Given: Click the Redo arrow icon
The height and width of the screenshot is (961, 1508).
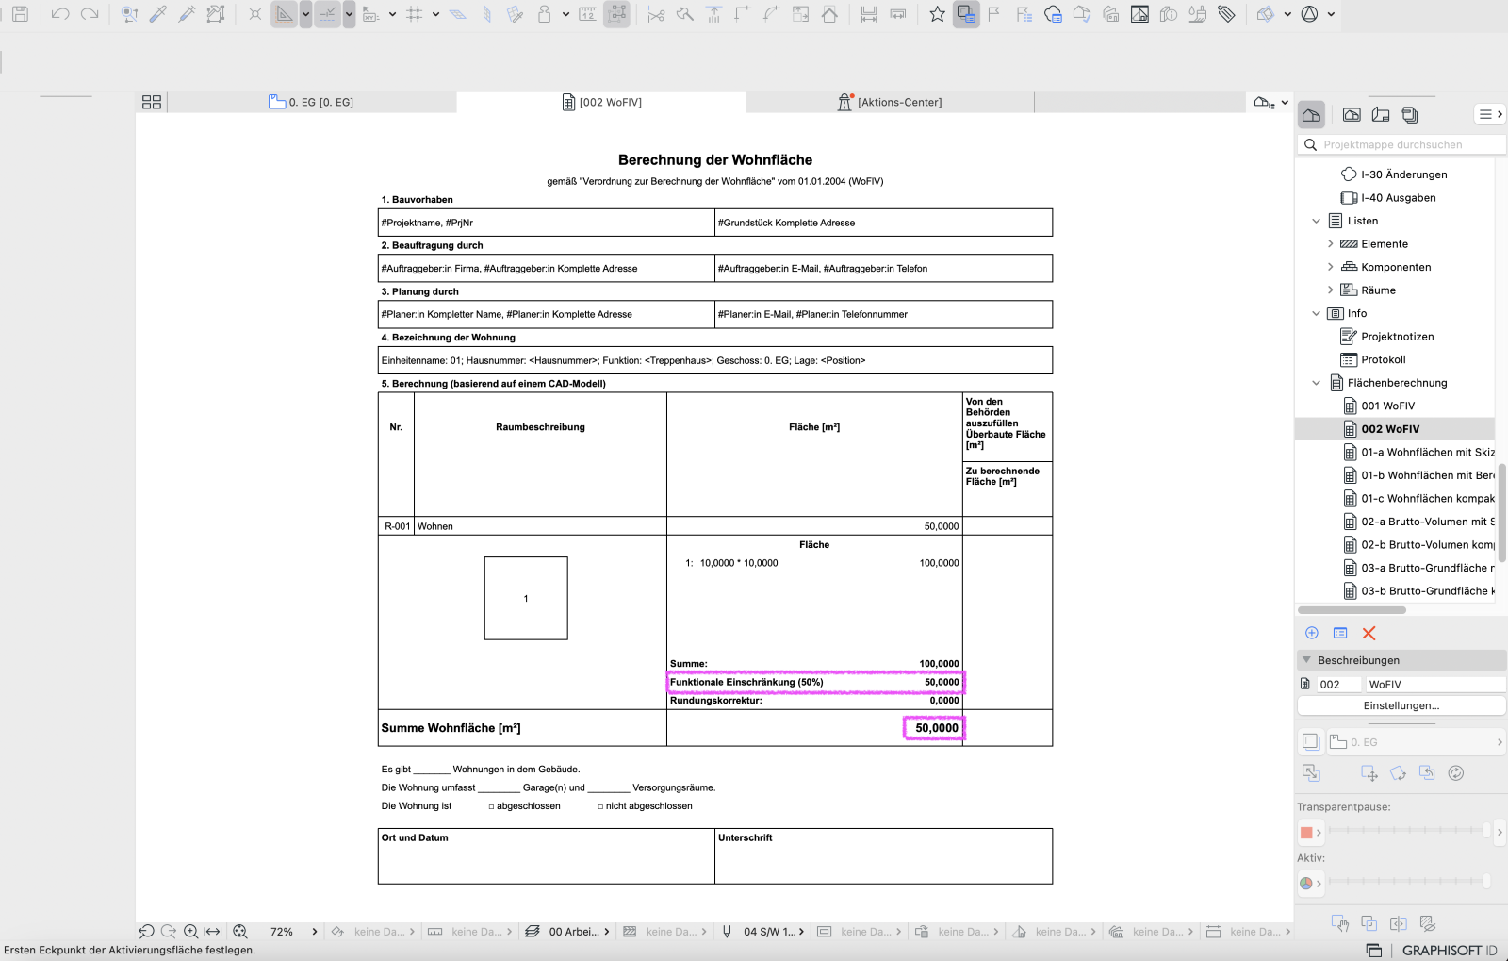Looking at the screenshot, I should coord(90,14).
